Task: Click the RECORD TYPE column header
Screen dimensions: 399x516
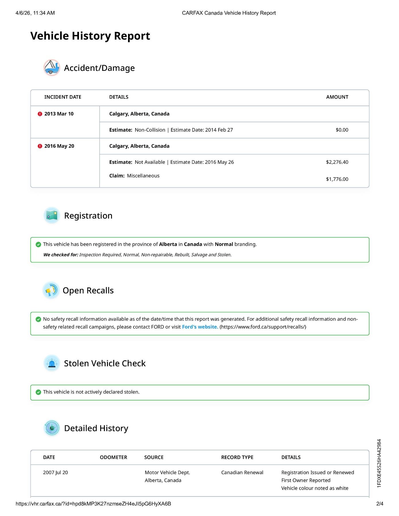Action: point(237,457)
